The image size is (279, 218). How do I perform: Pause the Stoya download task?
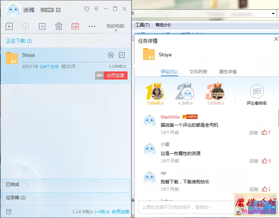click(122, 55)
